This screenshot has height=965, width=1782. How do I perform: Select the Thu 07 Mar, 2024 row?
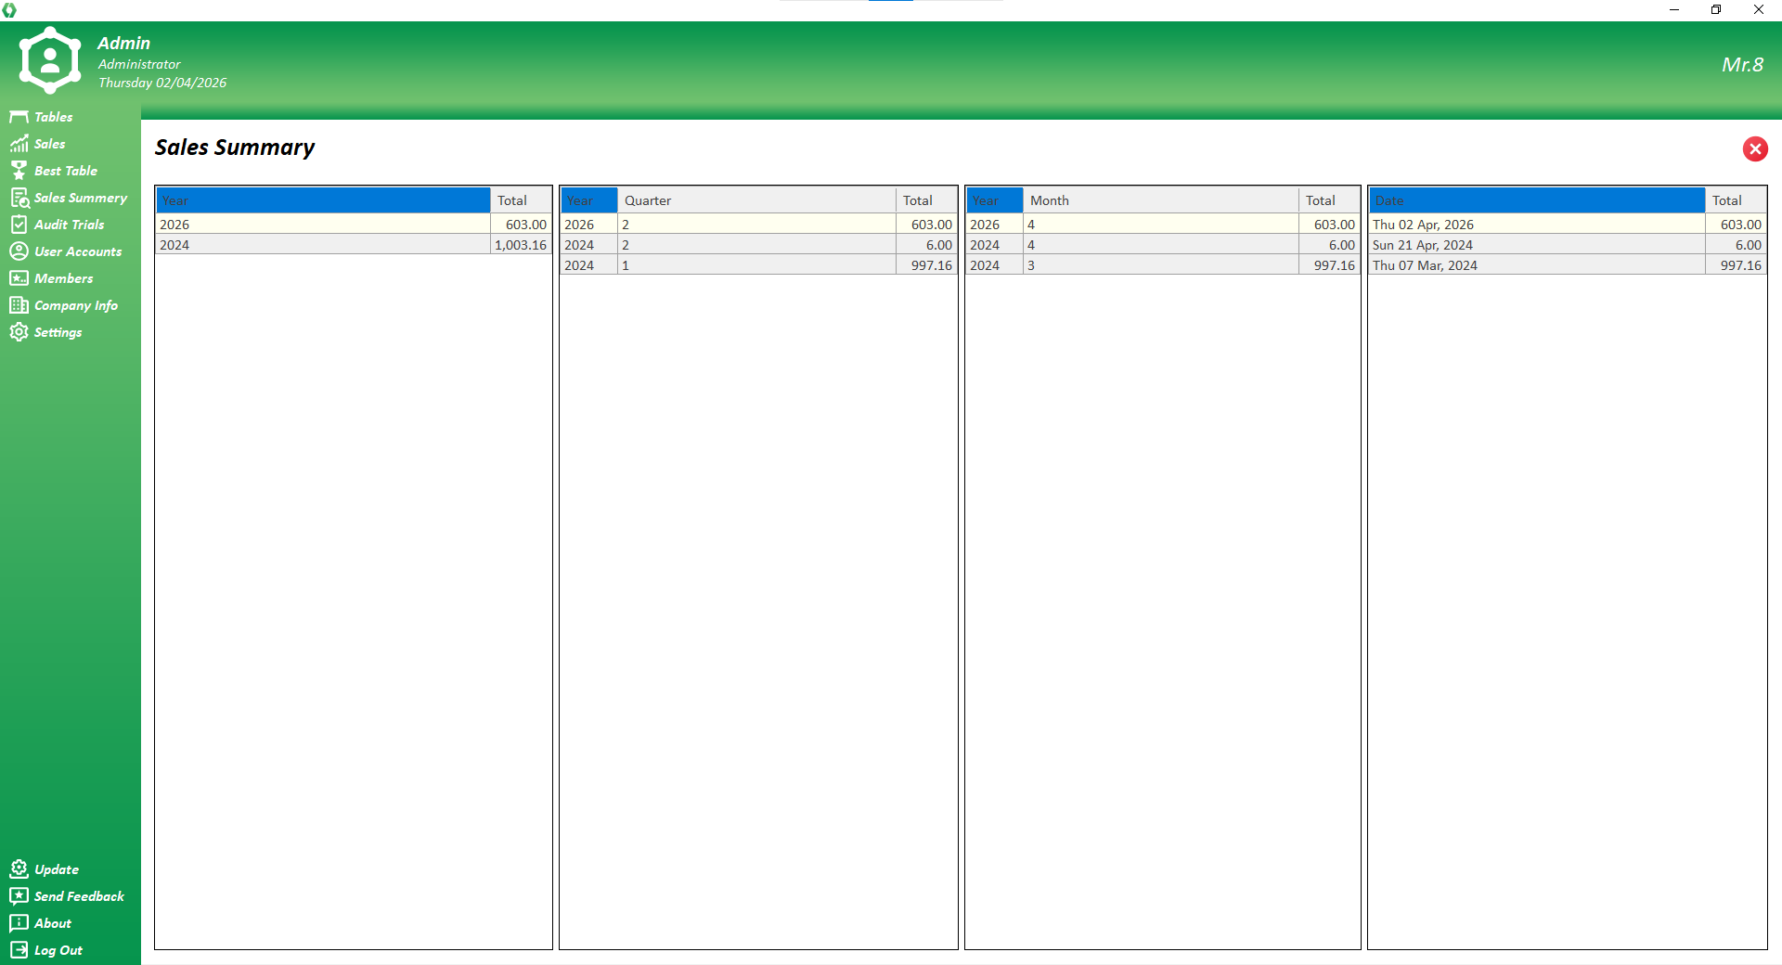pyautogui.click(x=1536, y=265)
